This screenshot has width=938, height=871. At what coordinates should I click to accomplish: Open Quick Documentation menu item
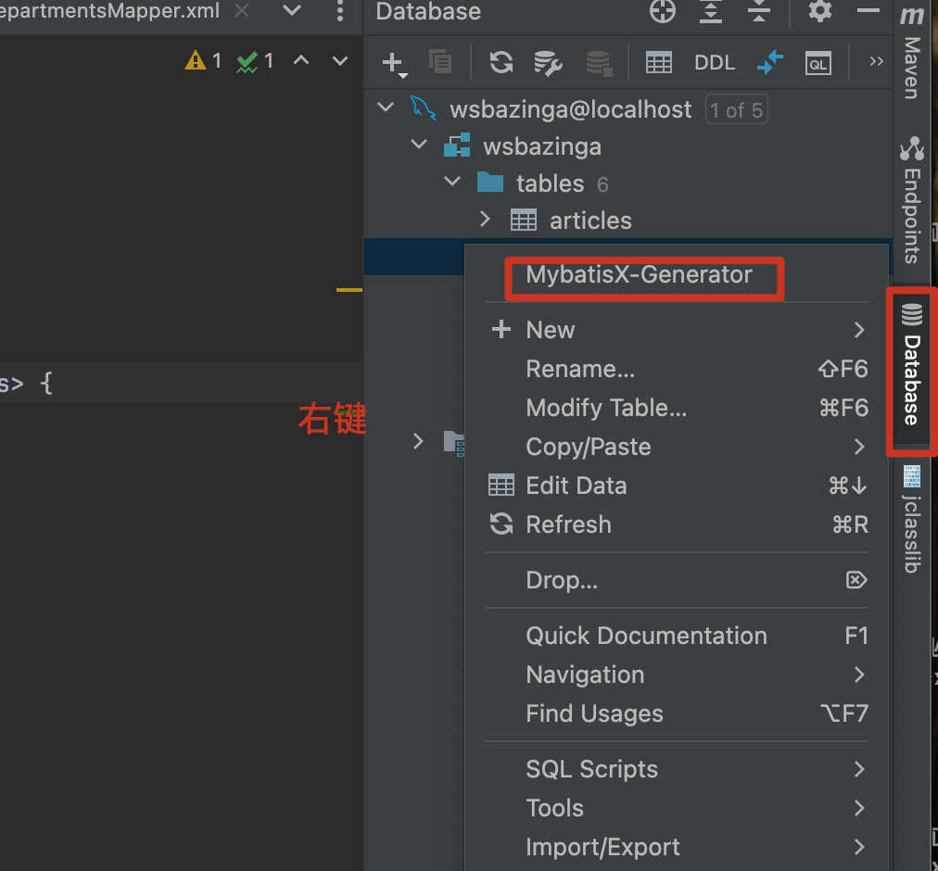pyautogui.click(x=677, y=636)
